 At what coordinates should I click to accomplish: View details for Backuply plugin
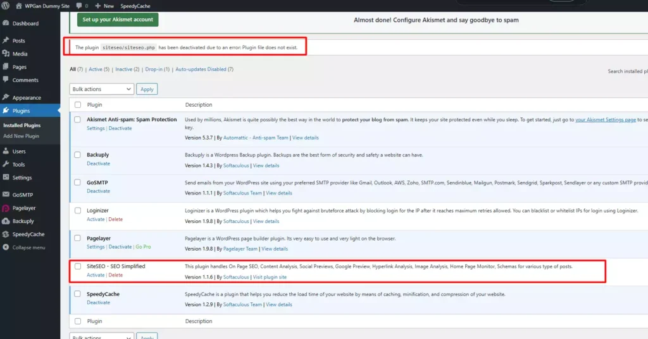[266, 166]
